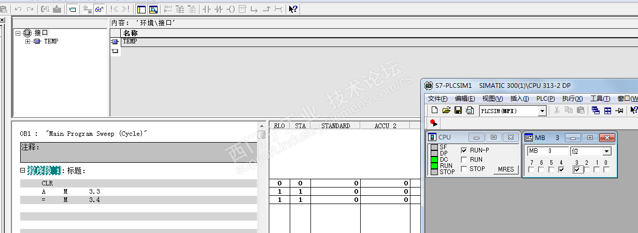The image size is (638, 233).
Task: Uncheck bit 3 of MB 3
Action: (577, 169)
